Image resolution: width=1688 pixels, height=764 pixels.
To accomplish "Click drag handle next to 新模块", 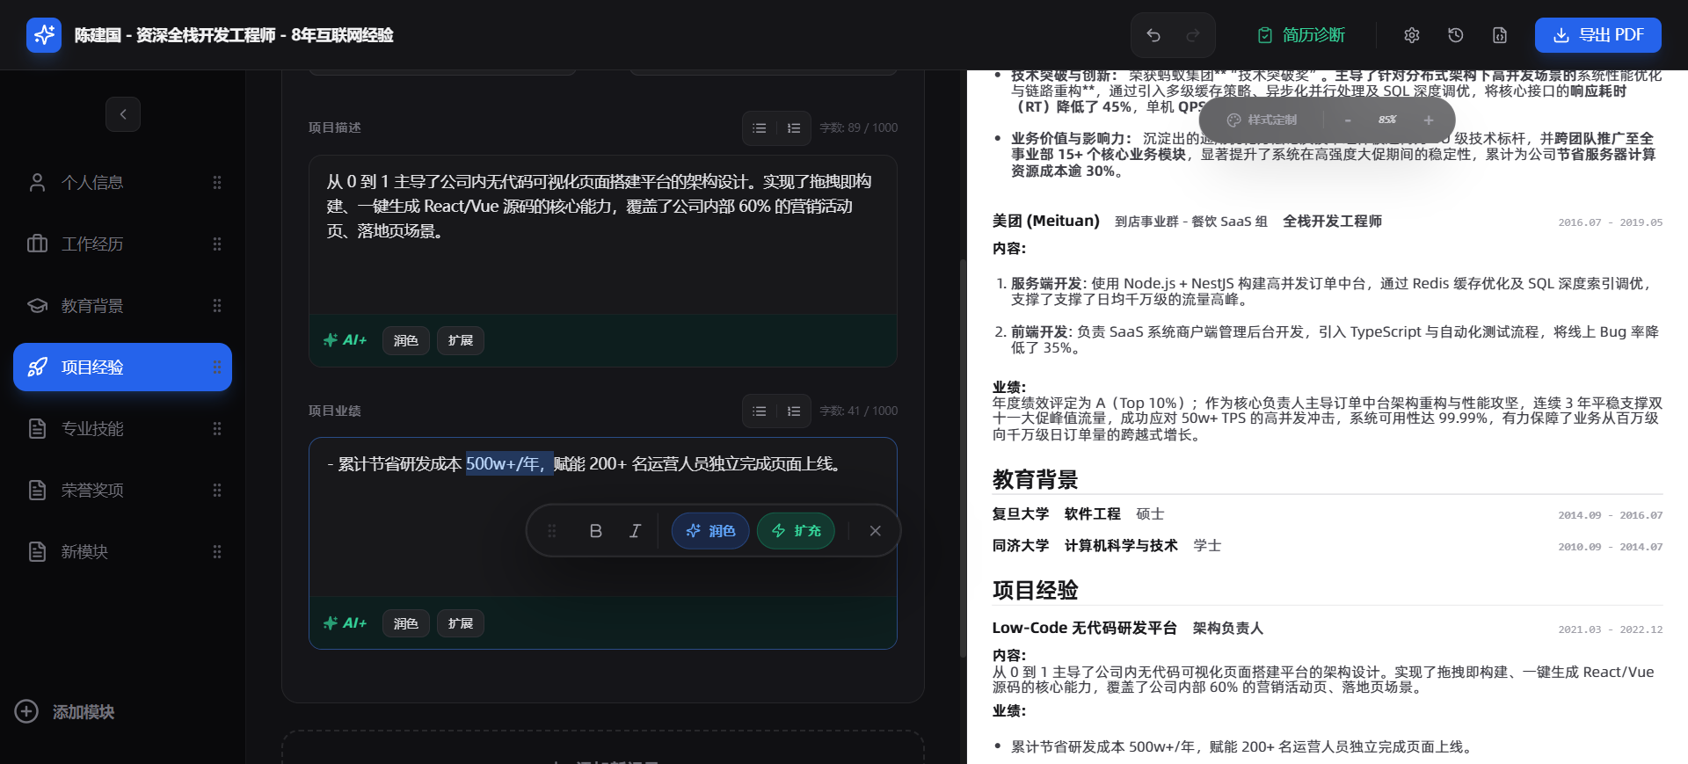I will (217, 551).
